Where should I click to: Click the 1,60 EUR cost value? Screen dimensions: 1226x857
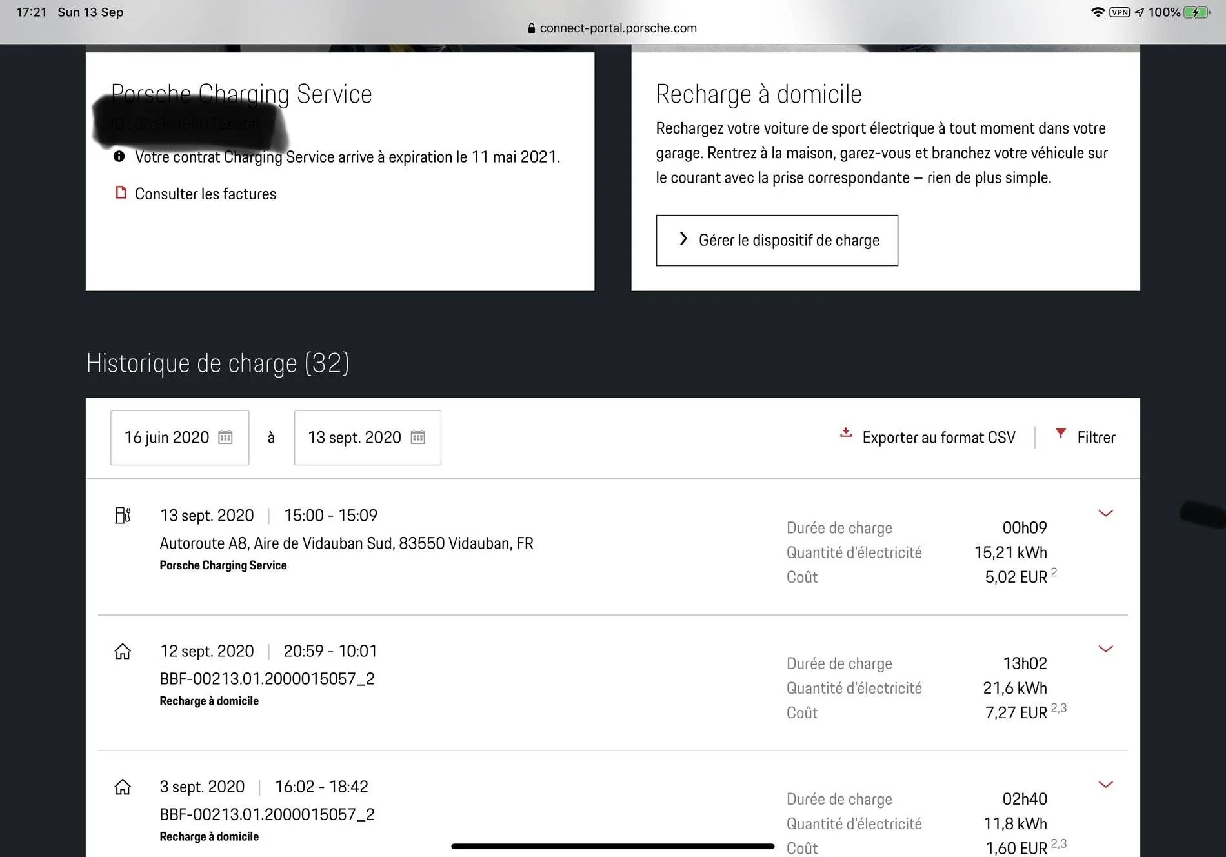[1016, 848]
